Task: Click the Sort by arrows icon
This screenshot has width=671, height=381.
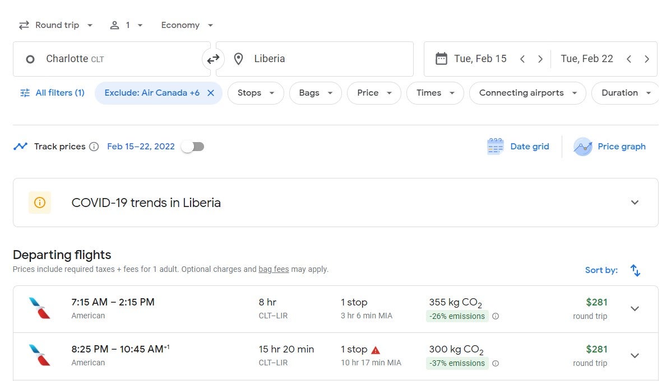Action: pyautogui.click(x=635, y=270)
